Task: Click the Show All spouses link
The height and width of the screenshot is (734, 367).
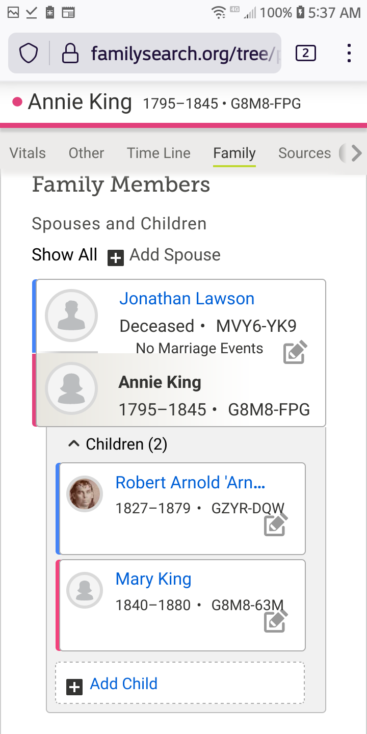Action: [x=64, y=254]
